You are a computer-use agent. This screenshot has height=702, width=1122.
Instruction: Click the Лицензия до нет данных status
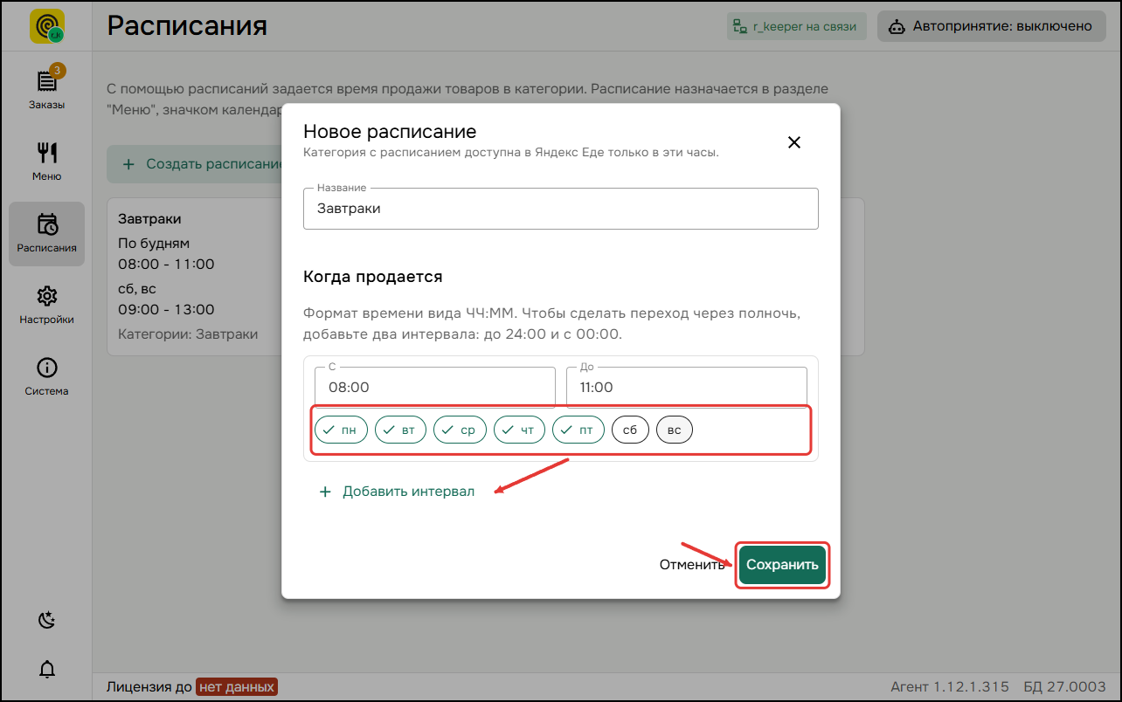point(191,687)
